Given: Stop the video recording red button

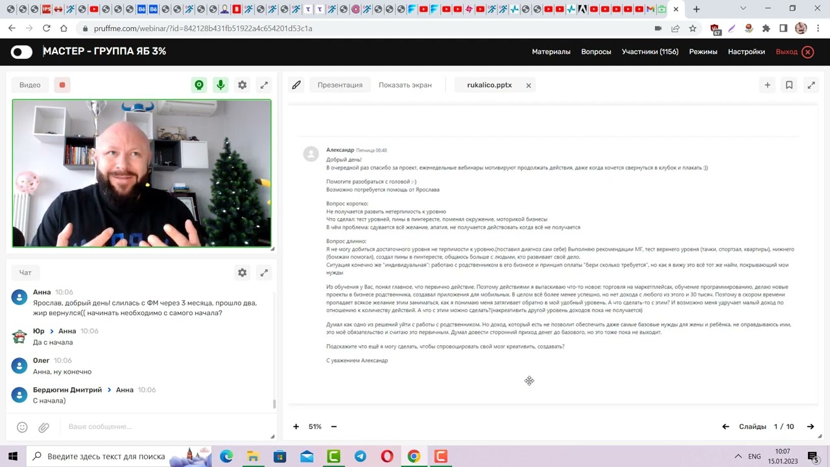Looking at the screenshot, I should 62,85.
